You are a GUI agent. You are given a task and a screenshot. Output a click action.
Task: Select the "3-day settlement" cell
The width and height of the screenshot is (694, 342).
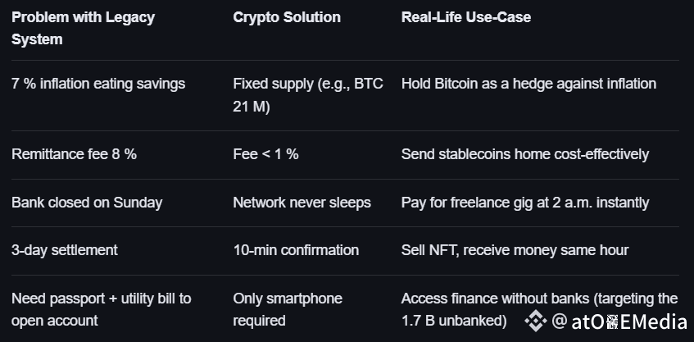coord(65,250)
